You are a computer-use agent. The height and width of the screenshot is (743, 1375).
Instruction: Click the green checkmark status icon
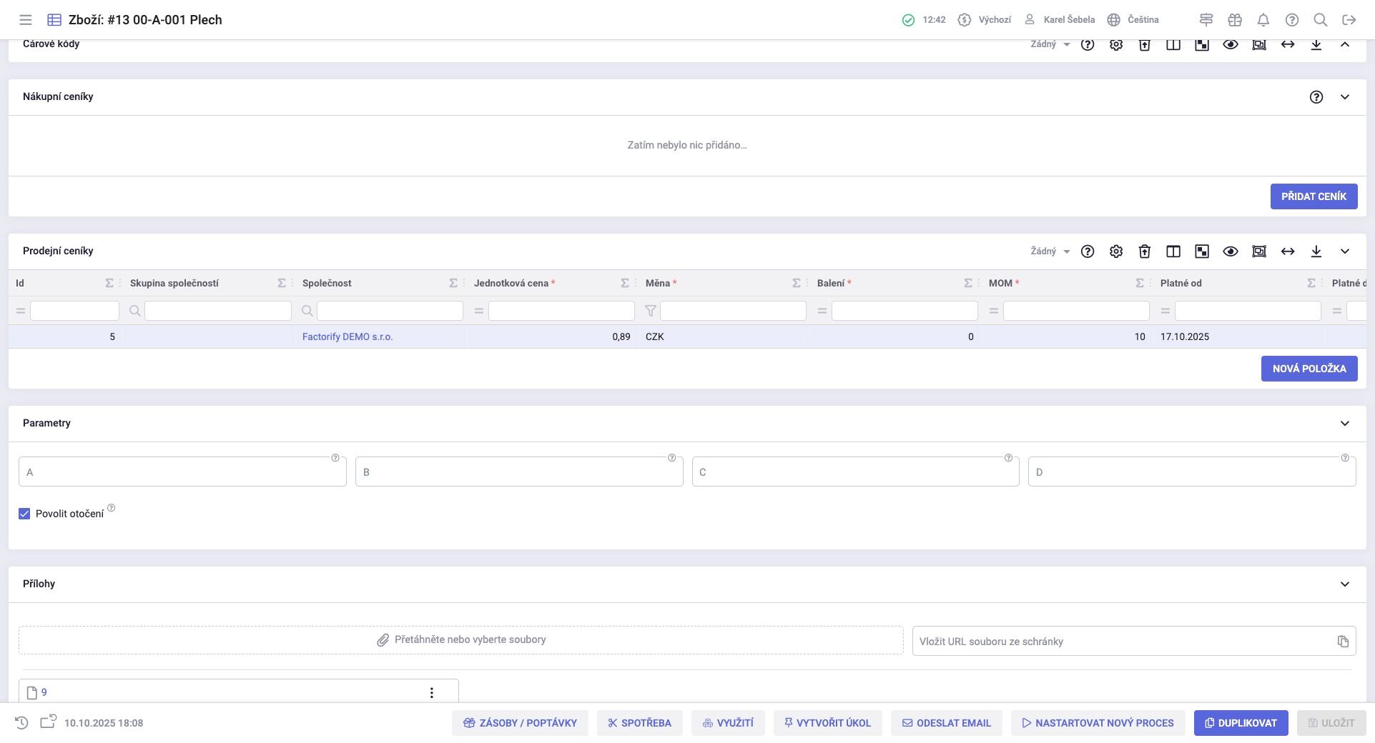point(908,20)
